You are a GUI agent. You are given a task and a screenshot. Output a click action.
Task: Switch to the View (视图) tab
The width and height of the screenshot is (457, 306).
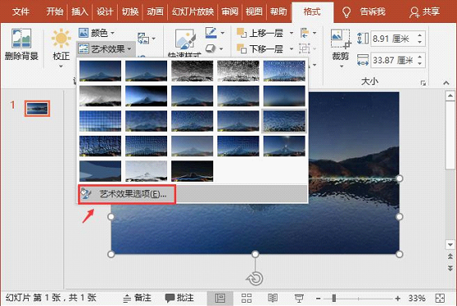pos(254,12)
